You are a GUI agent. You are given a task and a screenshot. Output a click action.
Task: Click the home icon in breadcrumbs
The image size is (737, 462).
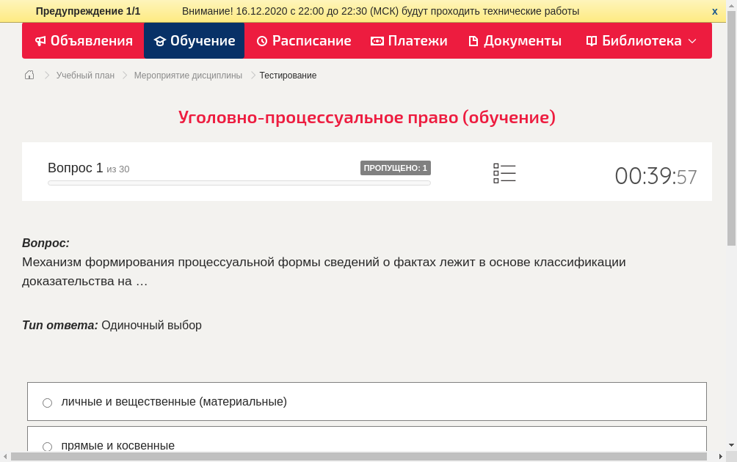coord(29,75)
